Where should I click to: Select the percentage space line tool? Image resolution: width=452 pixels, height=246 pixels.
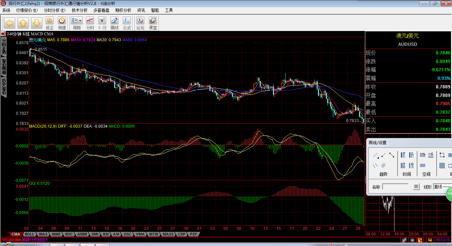tap(423, 155)
